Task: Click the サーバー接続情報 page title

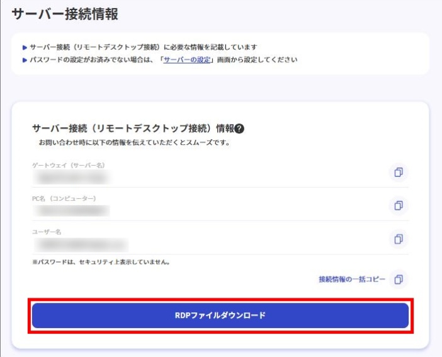Action: pyautogui.click(x=65, y=14)
